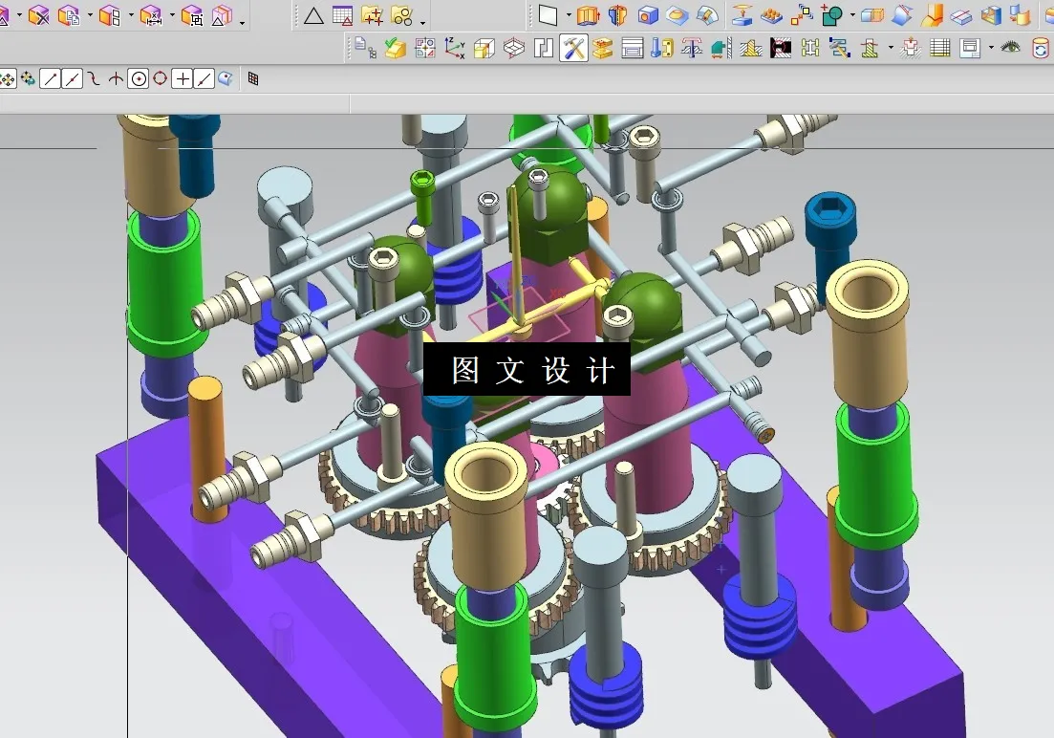Screen dimensions: 1054x738
Task: Open the dropdown next to the section view icon
Action: pos(890,48)
